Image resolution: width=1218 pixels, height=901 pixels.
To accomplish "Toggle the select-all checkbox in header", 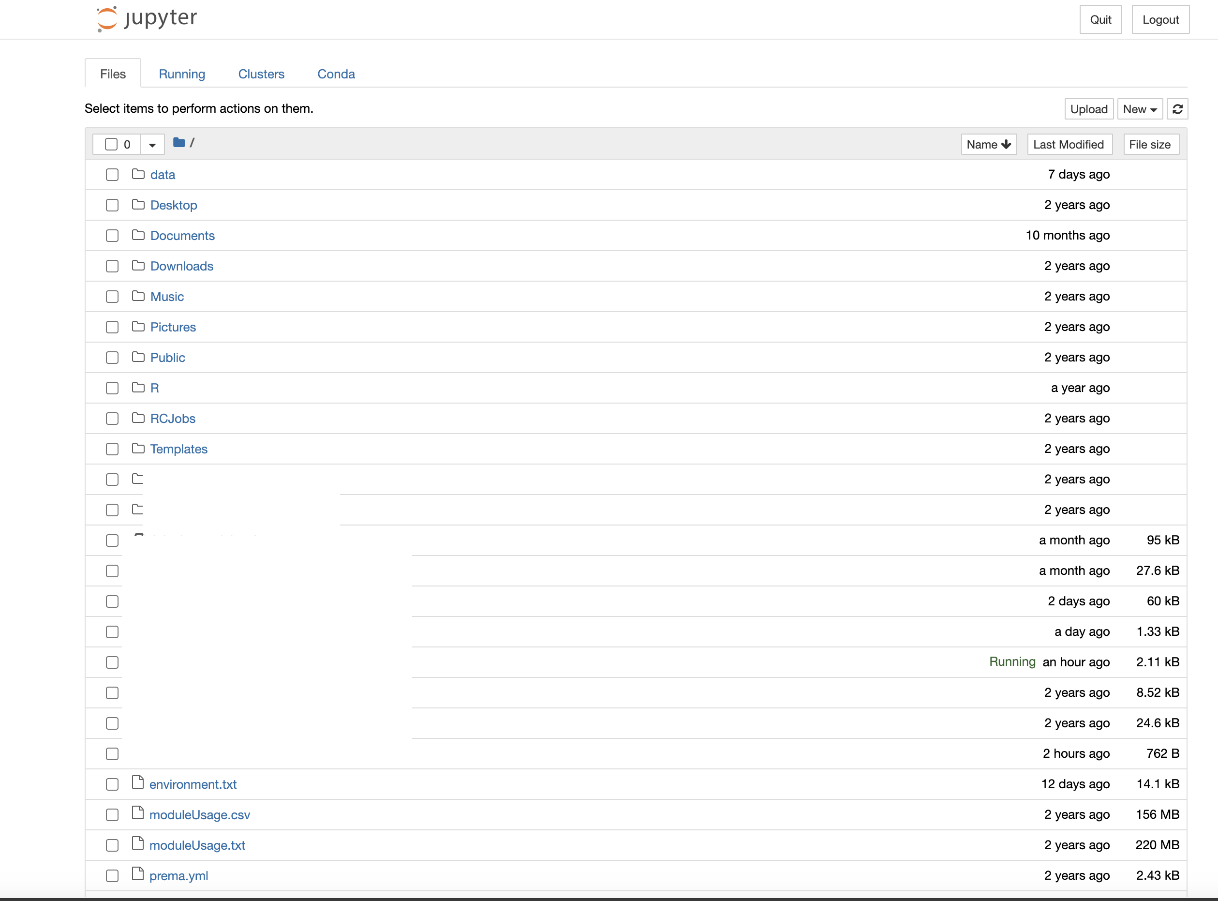I will point(111,144).
